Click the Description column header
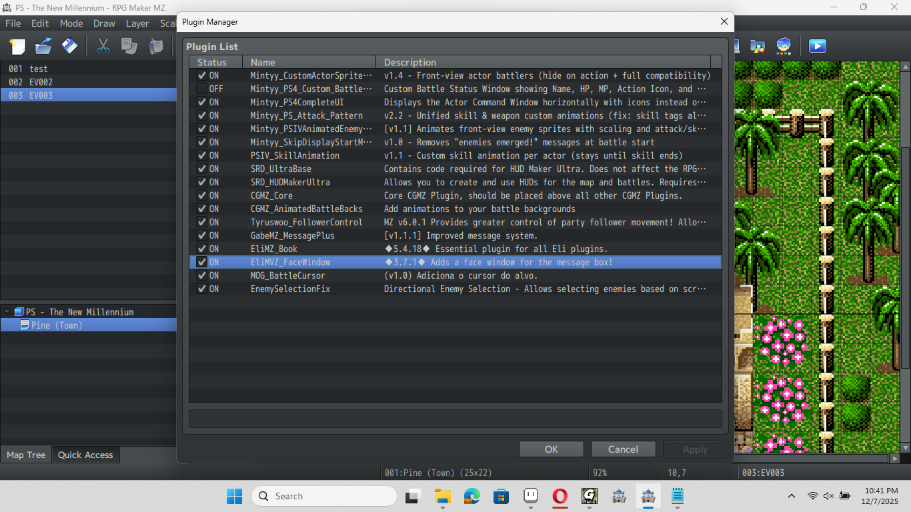911x512 pixels. click(543, 62)
